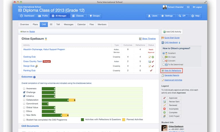This screenshot has width=220, height=132.
Task: Click Design Club's approved checkmark
Action: 153,66
